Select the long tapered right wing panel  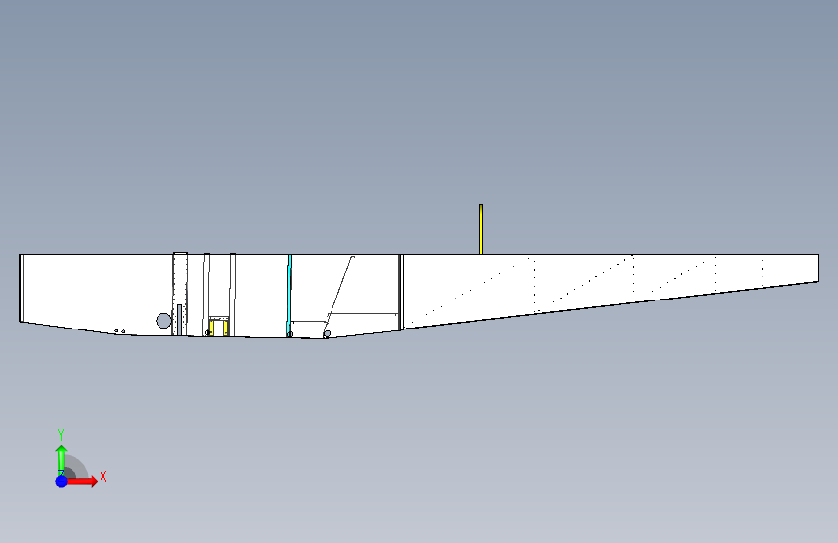[610, 283]
